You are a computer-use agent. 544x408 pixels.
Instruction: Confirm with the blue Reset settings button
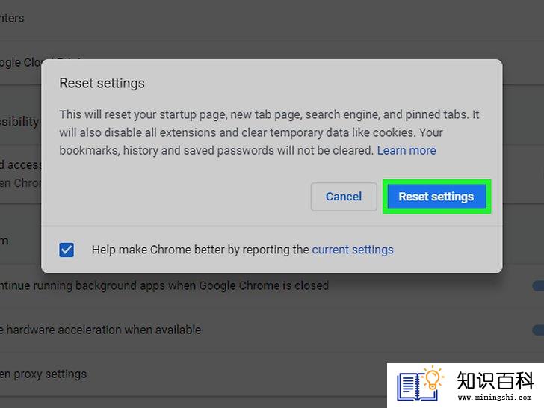point(436,197)
